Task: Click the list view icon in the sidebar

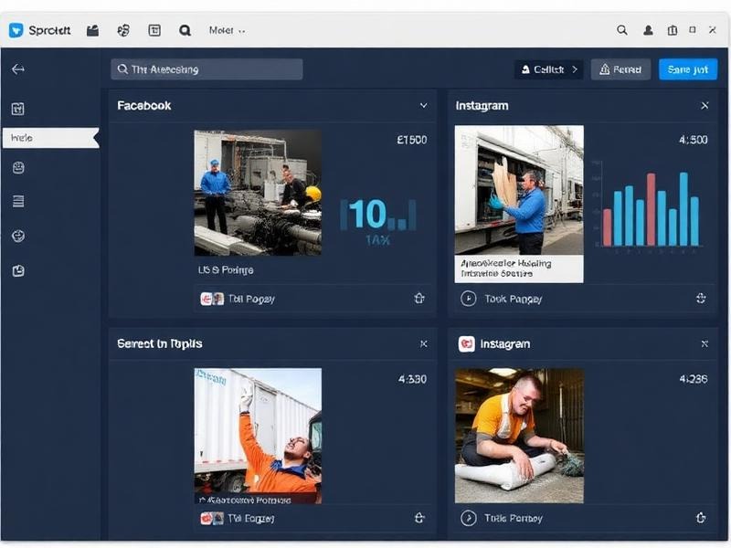Action: pos(16,202)
